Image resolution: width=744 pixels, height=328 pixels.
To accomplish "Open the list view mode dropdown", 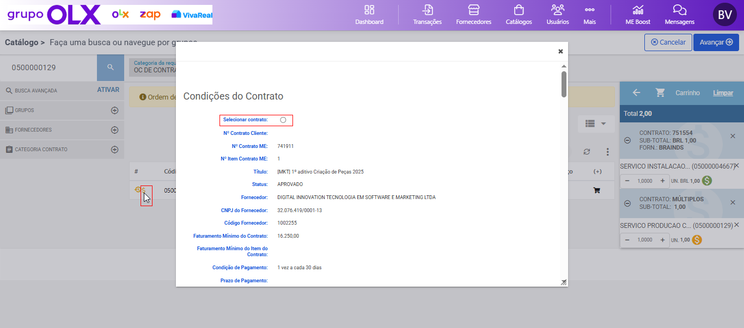I will (x=596, y=124).
